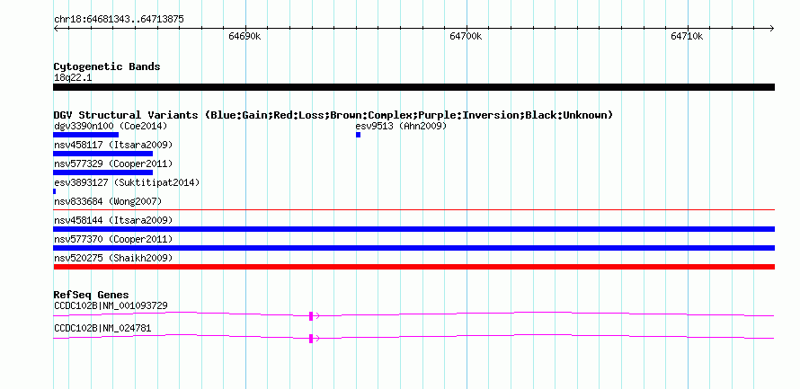Click the 18q22.1 band label

[x=73, y=78]
